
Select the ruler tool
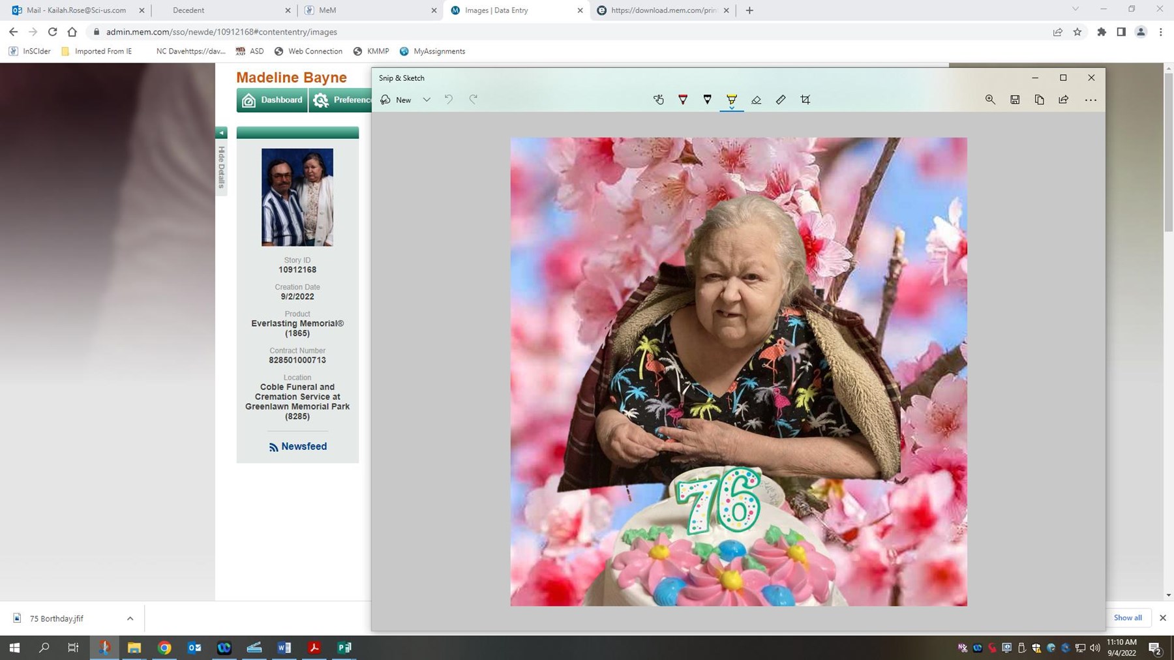781,100
